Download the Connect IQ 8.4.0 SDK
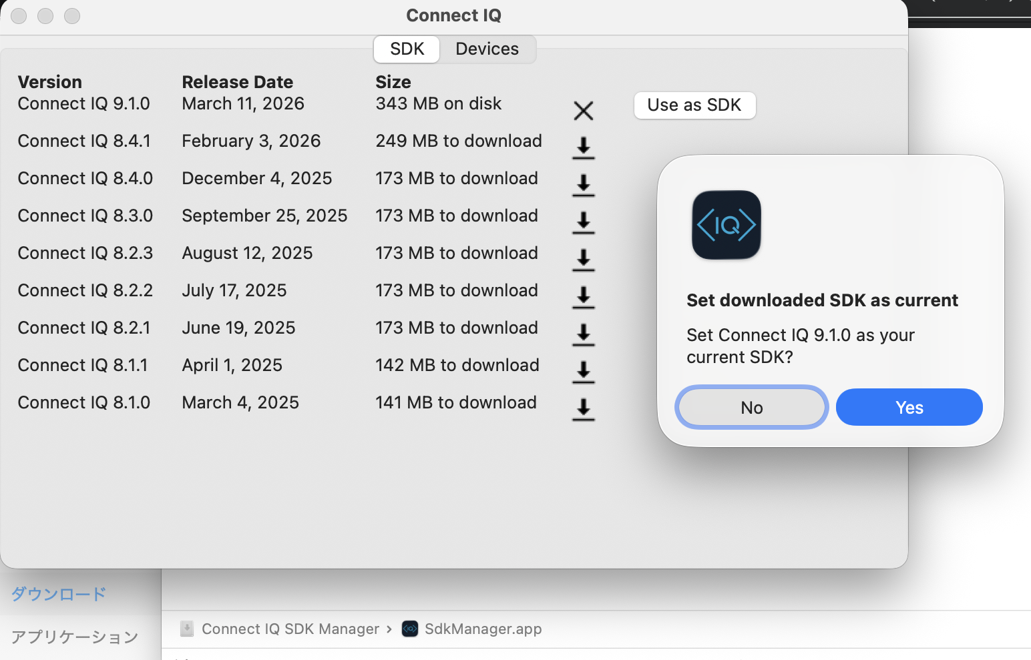The height and width of the screenshot is (660, 1031). (x=584, y=186)
